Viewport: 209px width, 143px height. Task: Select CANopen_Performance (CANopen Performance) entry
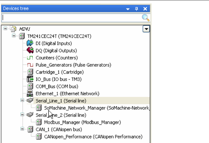click(93, 137)
